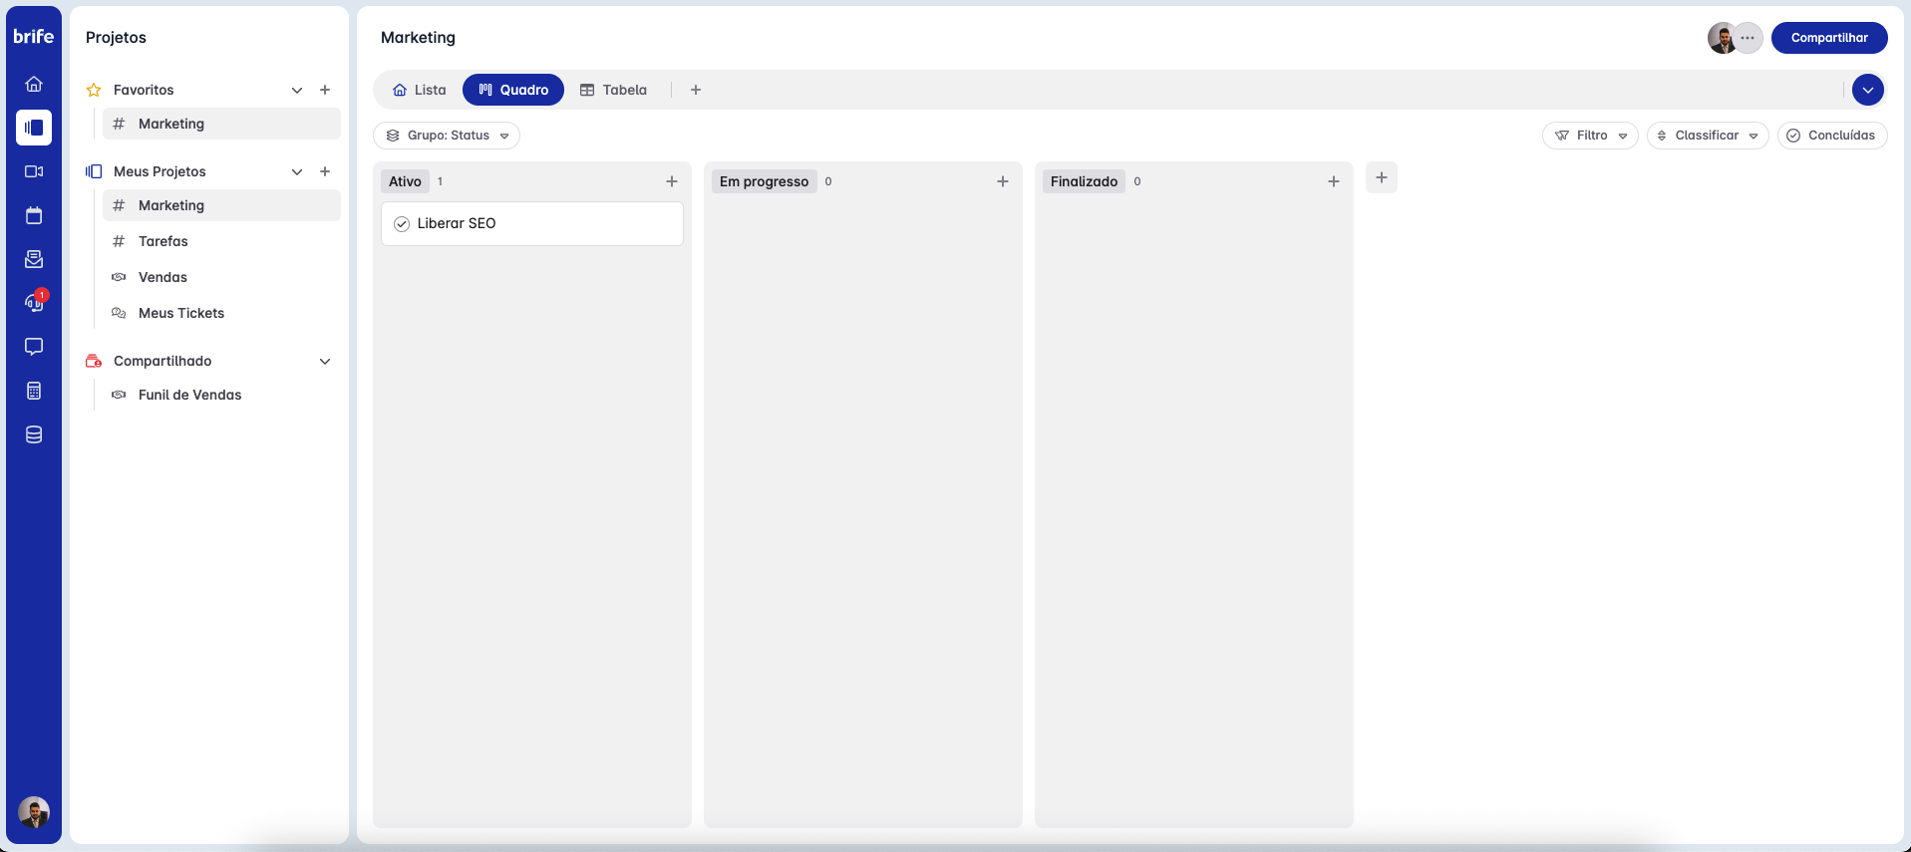Open the Vendas project
Image resolution: width=1911 pixels, height=852 pixels.
pyautogui.click(x=221, y=277)
